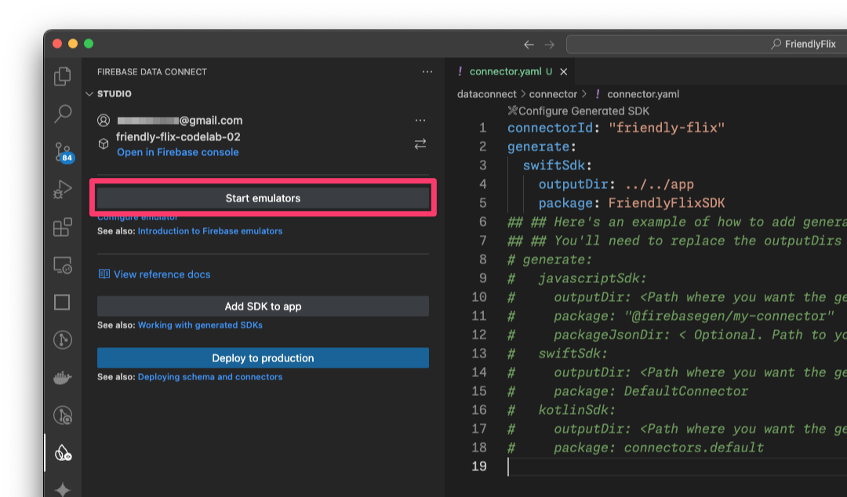Viewport: 847px width, 497px height.
Task: Click the FriendlyFlix command center search box
Action: (706, 45)
